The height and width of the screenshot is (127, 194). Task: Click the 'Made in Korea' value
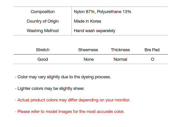(87, 21)
